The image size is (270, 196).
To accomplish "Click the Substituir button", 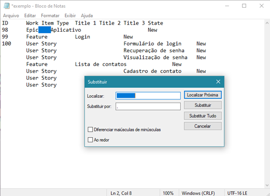I will [x=203, y=105].
